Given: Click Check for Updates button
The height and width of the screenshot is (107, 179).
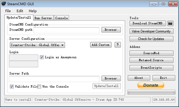Looking at the screenshot, I should (151, 39).
